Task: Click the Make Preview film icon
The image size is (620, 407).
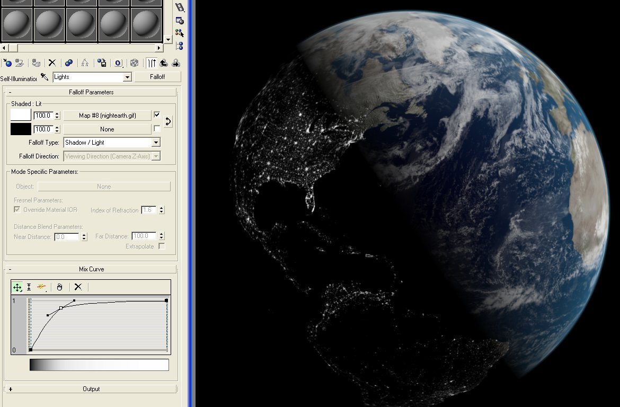Action: (180, 7)
